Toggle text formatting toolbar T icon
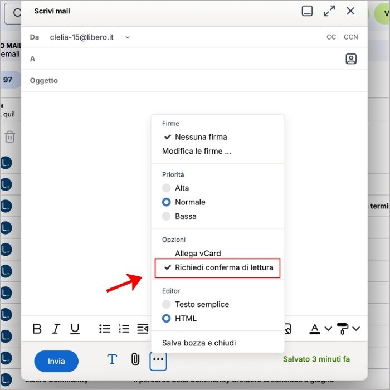Screen dimensions: 390x390 (x=112, y=359)
